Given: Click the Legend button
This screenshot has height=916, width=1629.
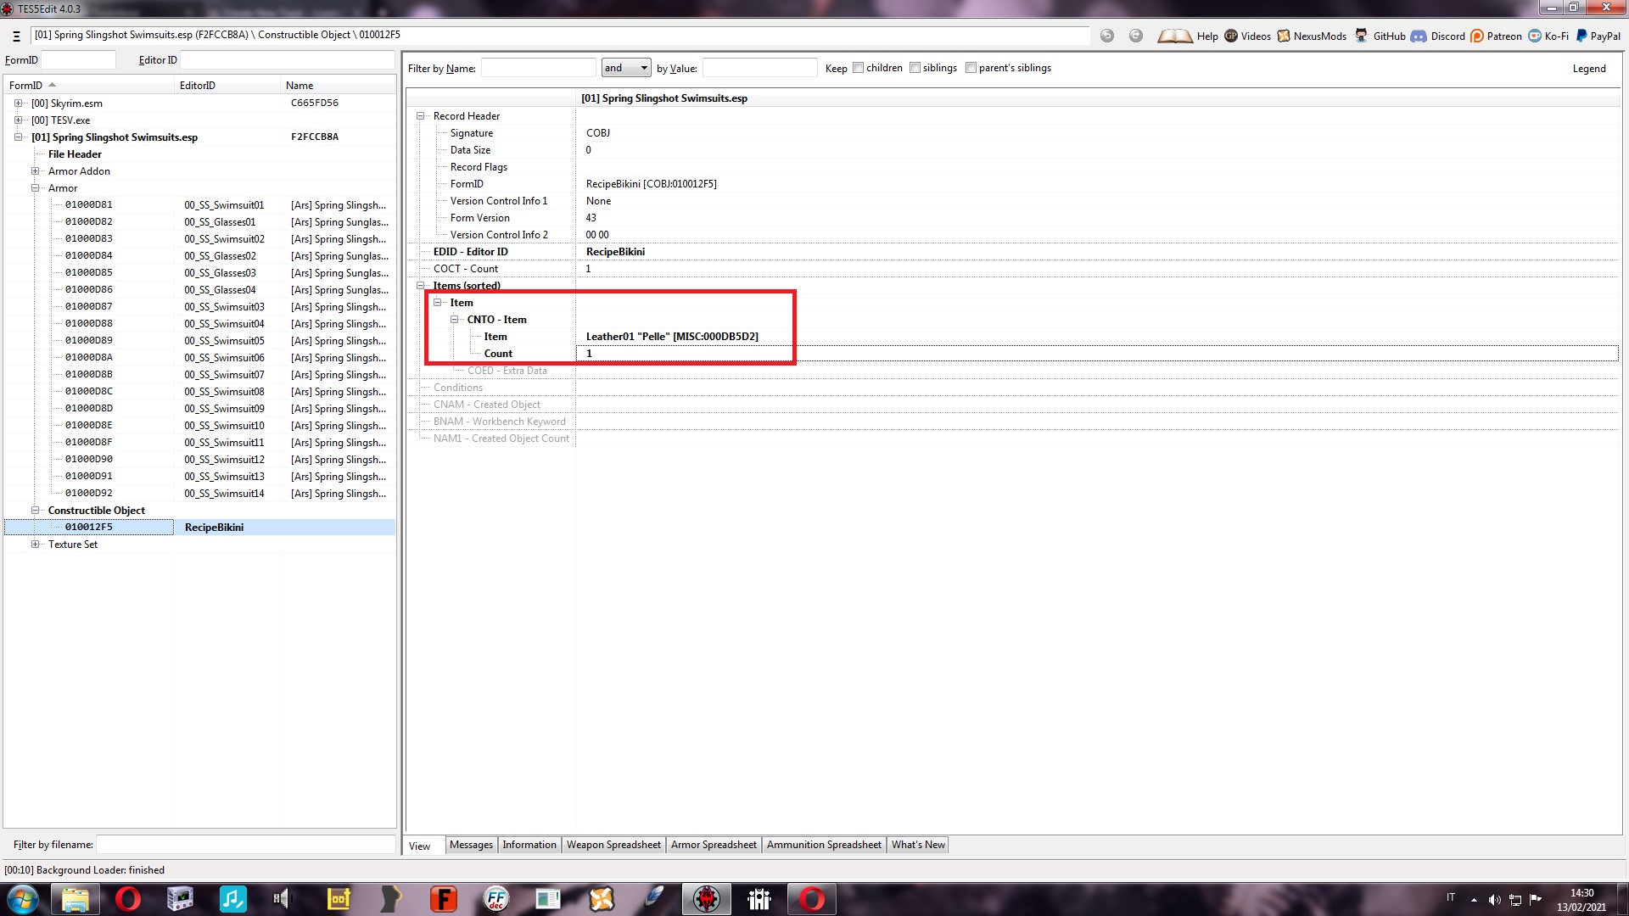Looking at the screenshot, I should tap(1589, 69).
